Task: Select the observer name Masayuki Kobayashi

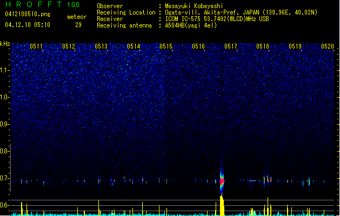Action: [x=194, y=6]
